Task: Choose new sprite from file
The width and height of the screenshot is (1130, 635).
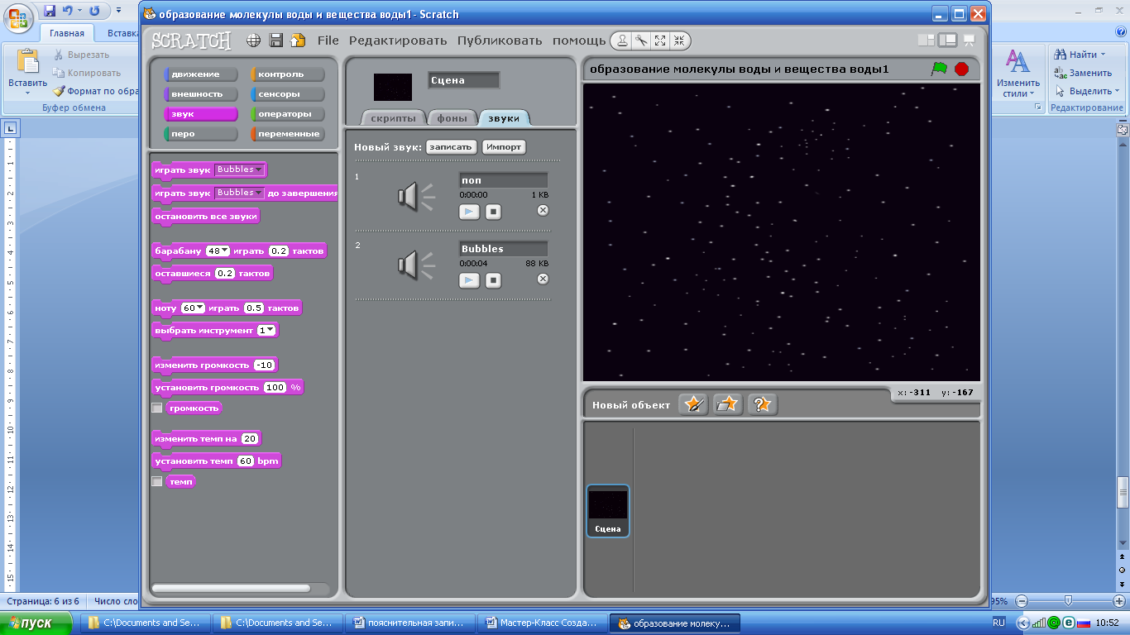Action: pos(728,404)
